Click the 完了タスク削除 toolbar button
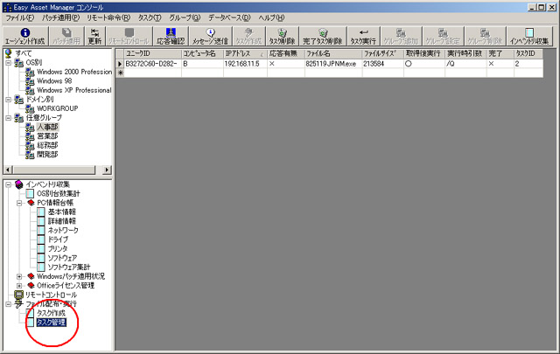The width and height of the screenshot is (560, 354). tap(323, 37)
